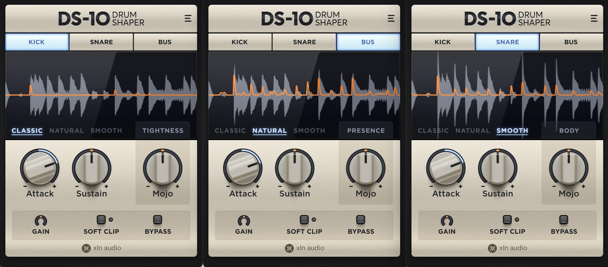Click the DS-10 Drum Shaper logo in the Kick plugin
Viewport: 608px width, 267px height.
[101, 19]
